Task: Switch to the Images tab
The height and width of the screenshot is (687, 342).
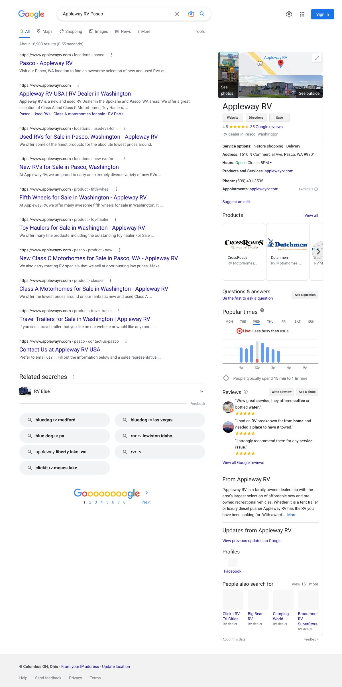Action: pyautogui.click(x=99, y=31)
